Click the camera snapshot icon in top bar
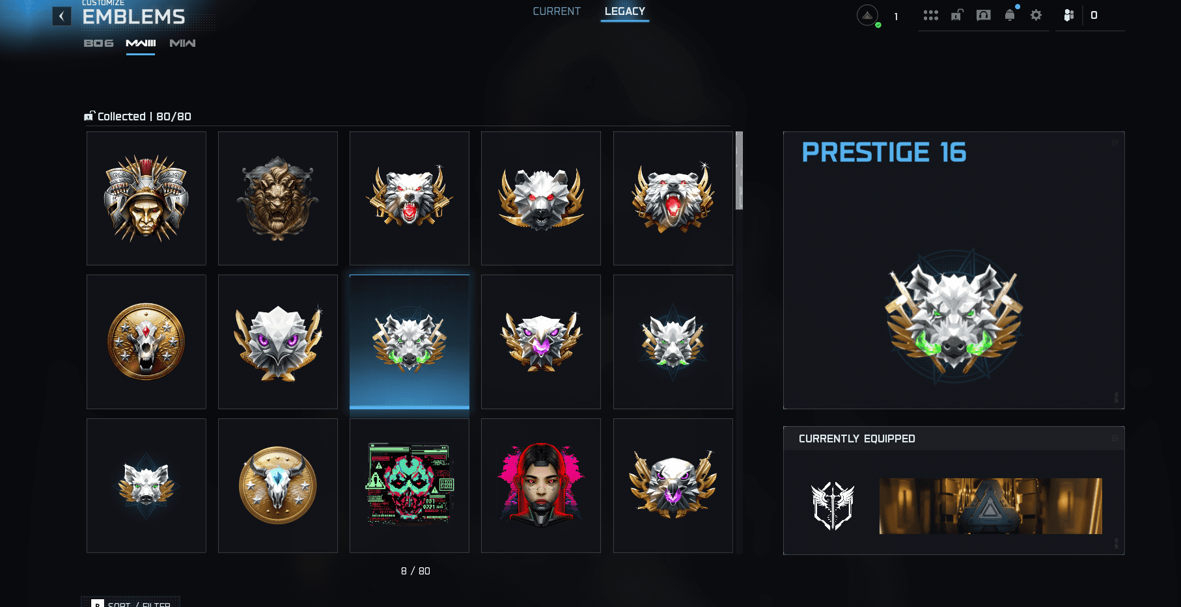Viewport: 1181px width, 607px height. tap(984, 15)
